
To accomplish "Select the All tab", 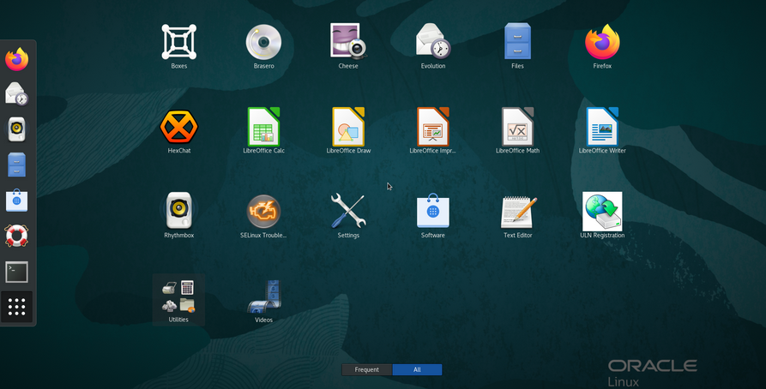I will 417,369.
